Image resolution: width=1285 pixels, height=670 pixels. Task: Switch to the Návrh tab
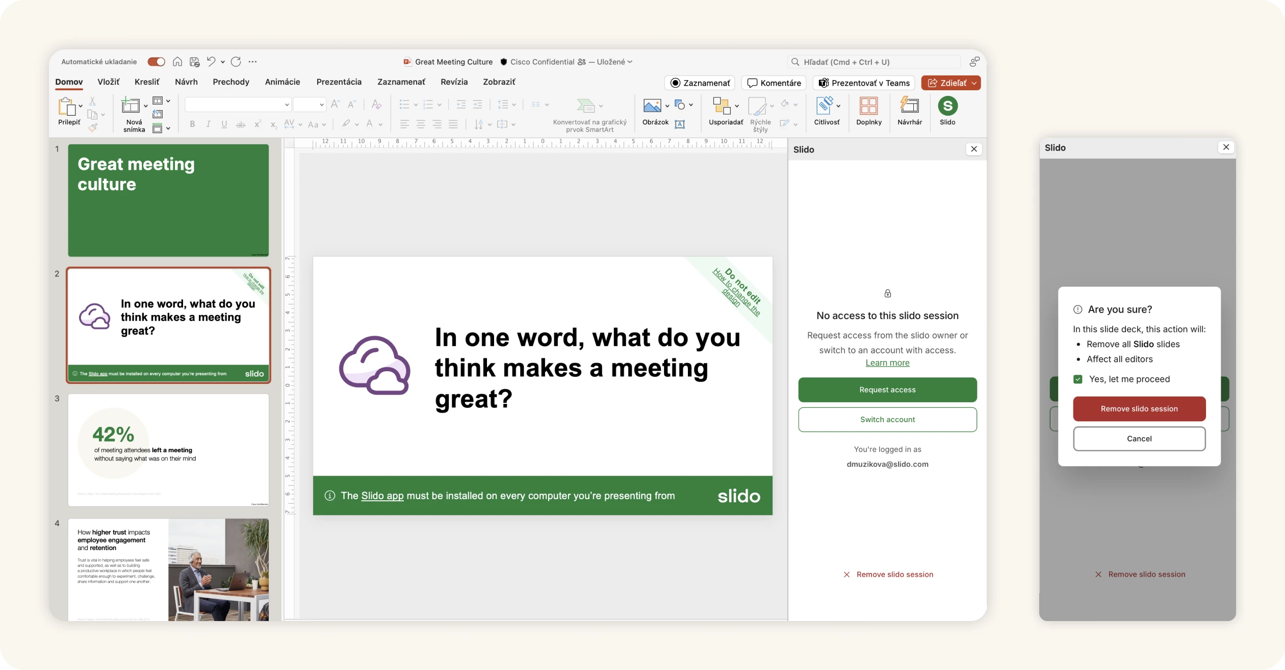[x=186, y=82]
